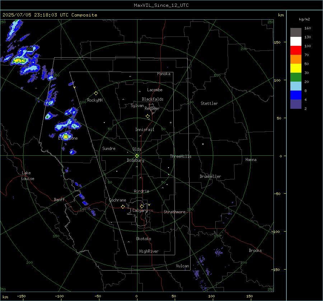Click the RockyMH station label

coord(95,100)
